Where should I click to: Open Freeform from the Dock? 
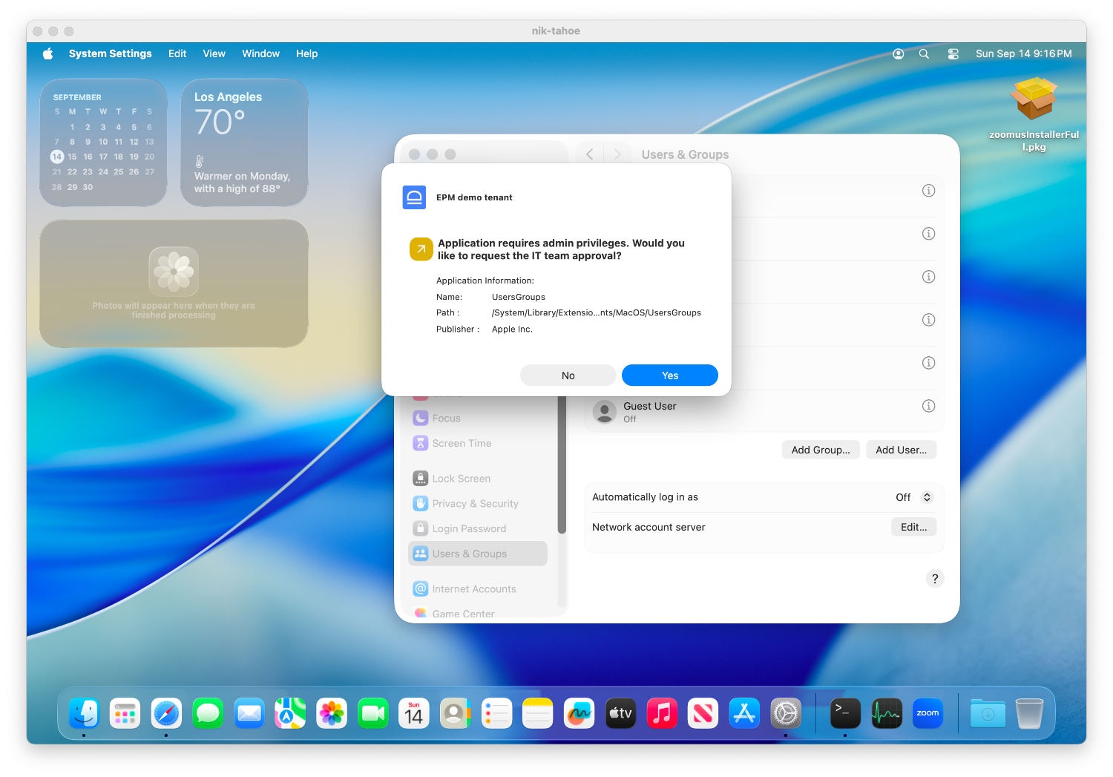tap(580, 714)
